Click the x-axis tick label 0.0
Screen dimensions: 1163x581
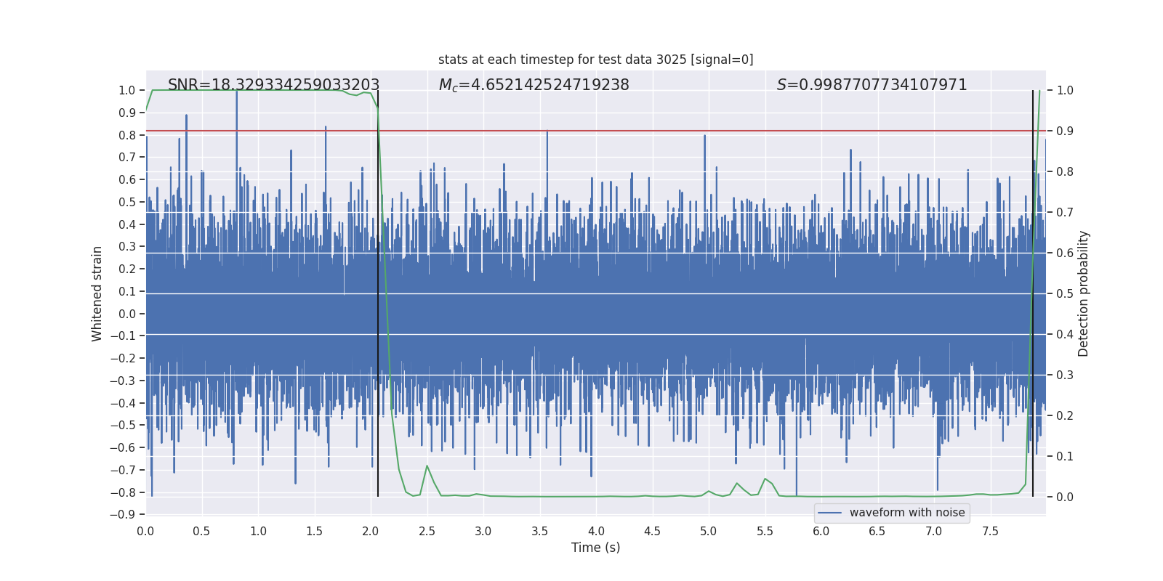pos(145,531)
